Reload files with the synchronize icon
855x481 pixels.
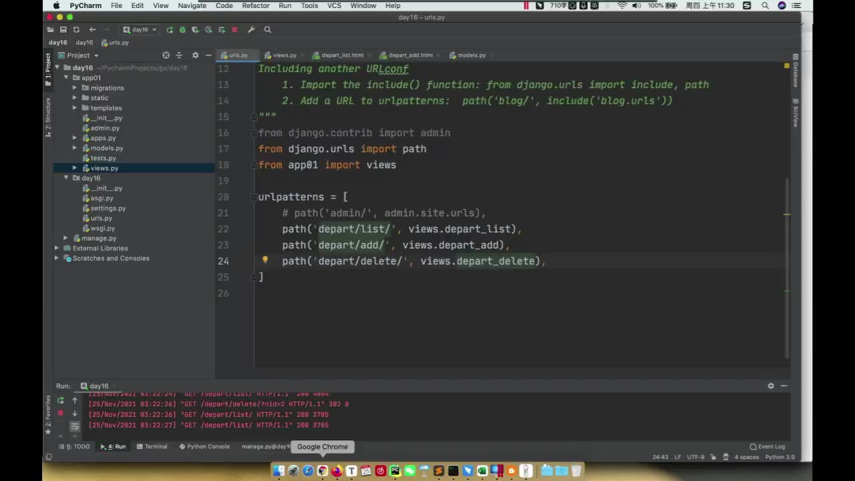[x=76, y=29]
